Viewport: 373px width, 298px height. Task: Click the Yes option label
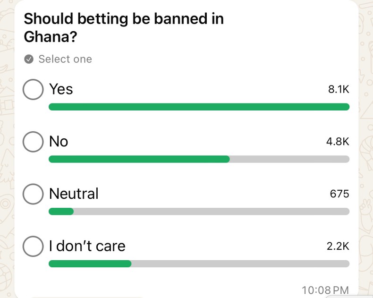(61, 89)
